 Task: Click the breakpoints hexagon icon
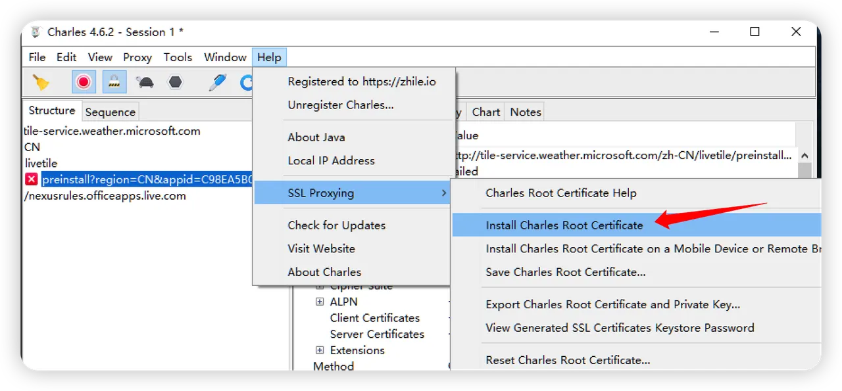point(175,82)
